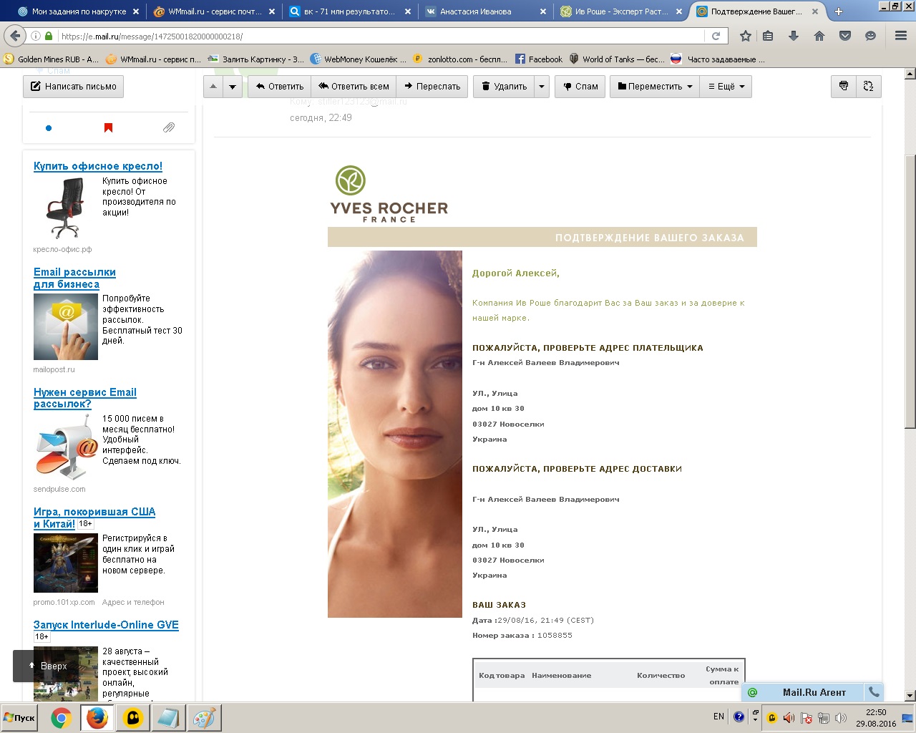
Task: Open the Email рассылки для бизнеса ad link
Action: click(74, 278)
